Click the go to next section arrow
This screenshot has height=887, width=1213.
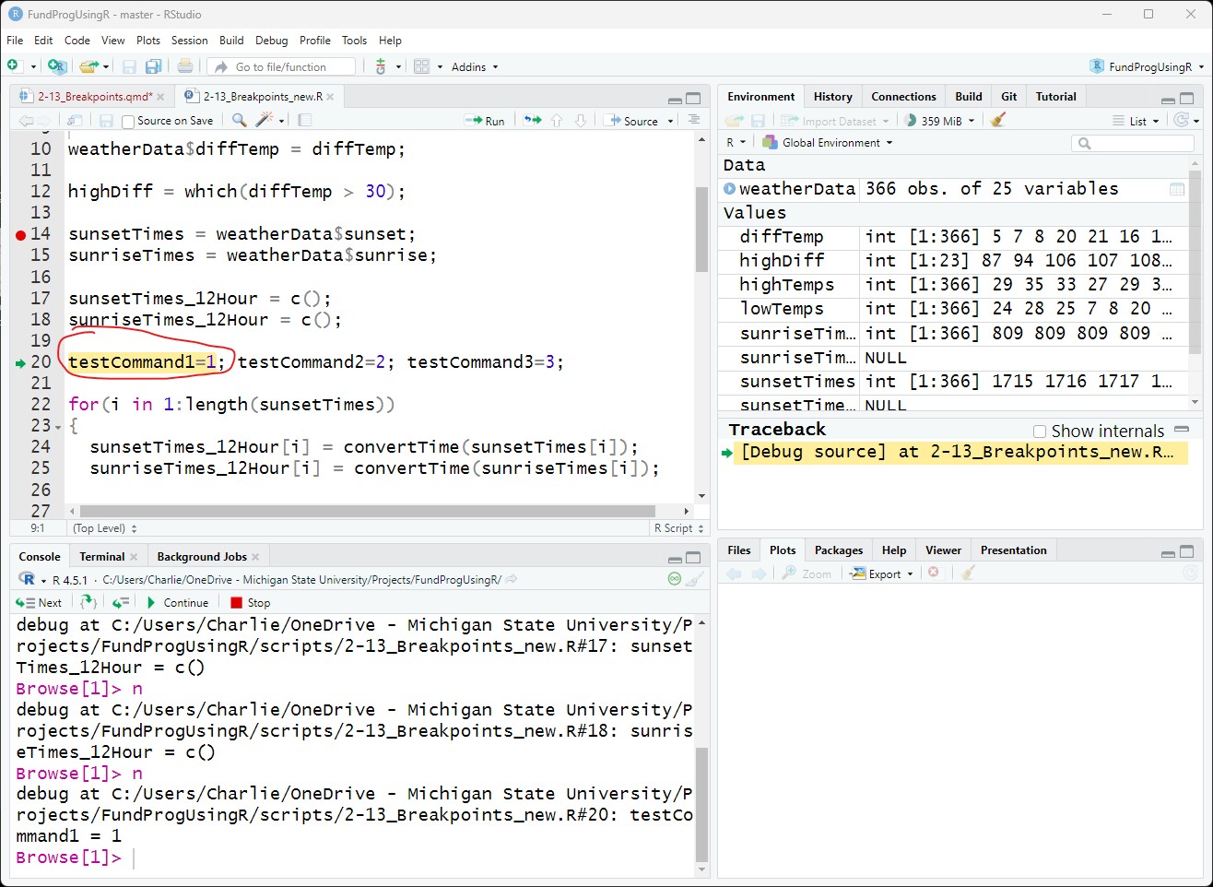coord(581,120)
